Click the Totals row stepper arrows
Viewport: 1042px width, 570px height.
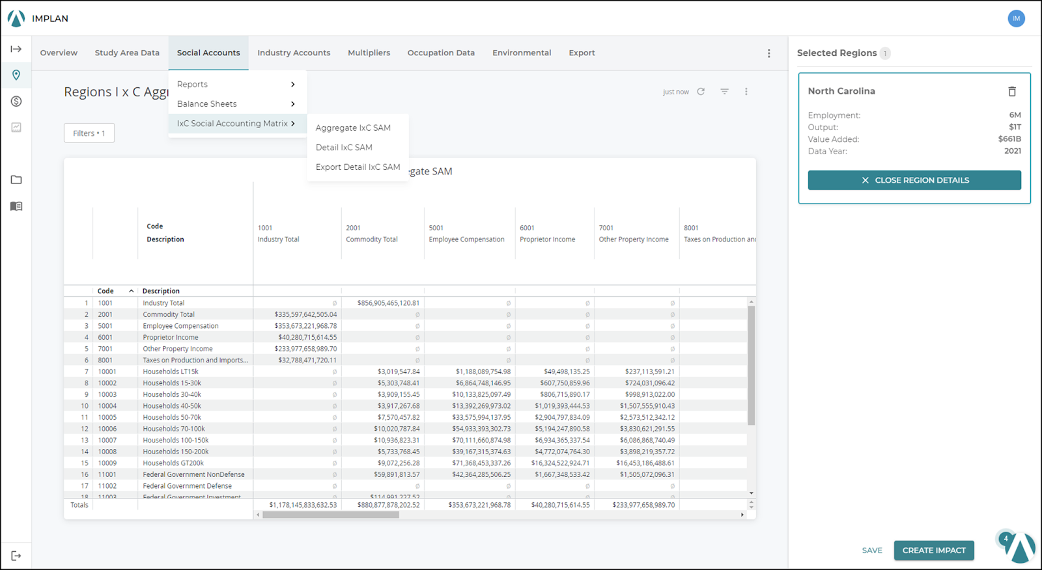point(752,504)
